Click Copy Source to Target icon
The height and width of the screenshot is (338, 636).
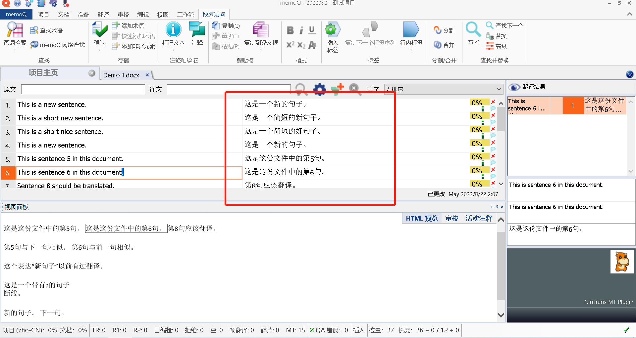(261, 30)
